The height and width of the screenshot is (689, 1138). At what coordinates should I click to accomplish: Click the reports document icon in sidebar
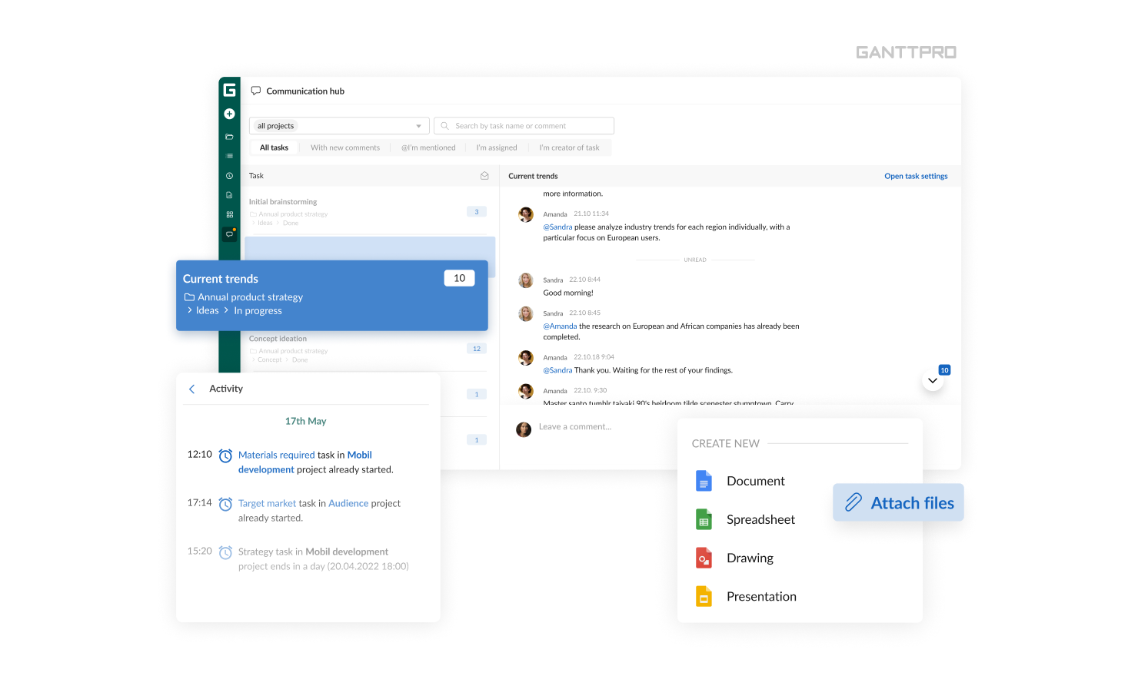pyautogui.click(x=229, y=194)
